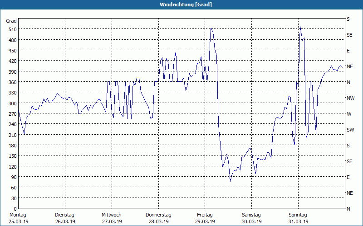Viewport: 363px width, 226px height.
Task: Select the y-axis value "210"
Action: pyautogui.click(x=13, y=135)
